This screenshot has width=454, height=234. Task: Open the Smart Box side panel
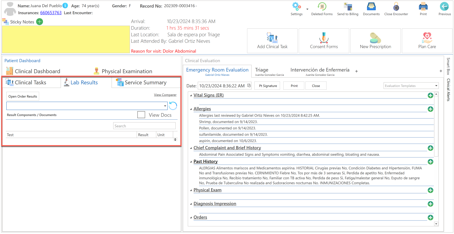point(448,66)
